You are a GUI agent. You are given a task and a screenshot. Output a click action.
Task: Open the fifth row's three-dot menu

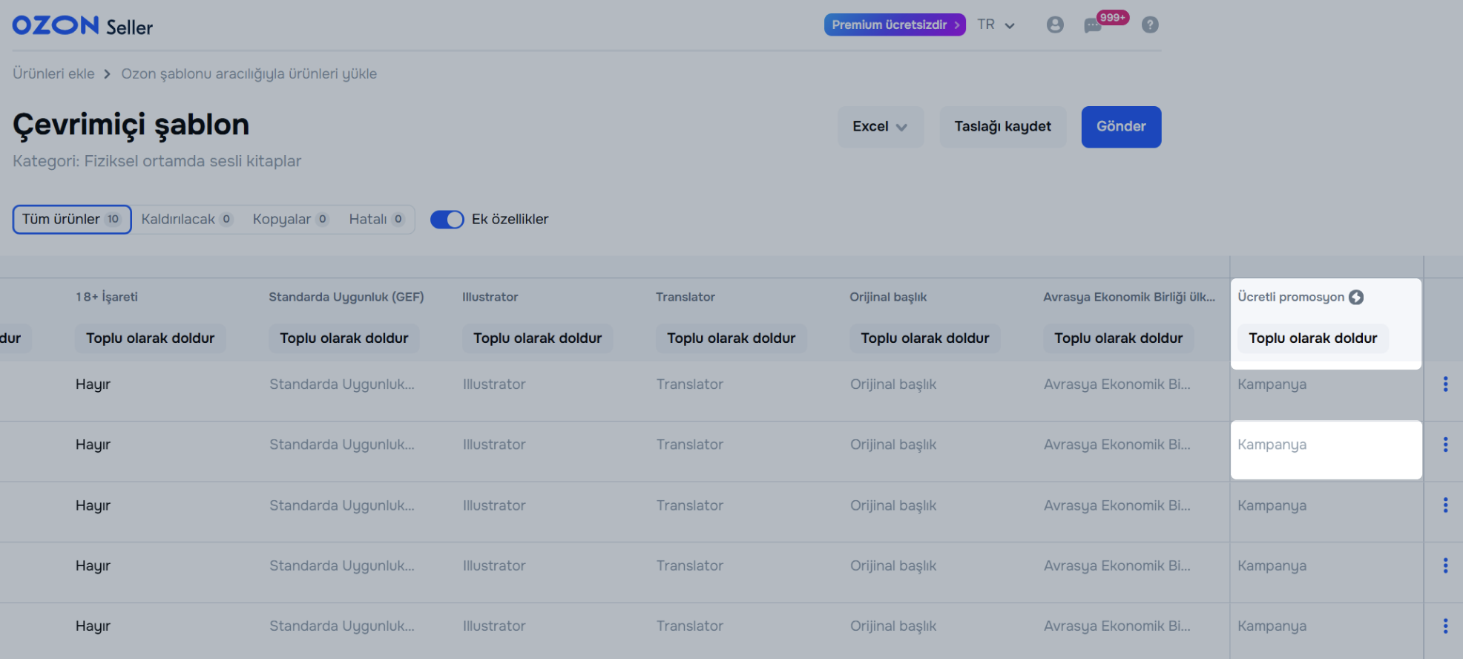1444,626
